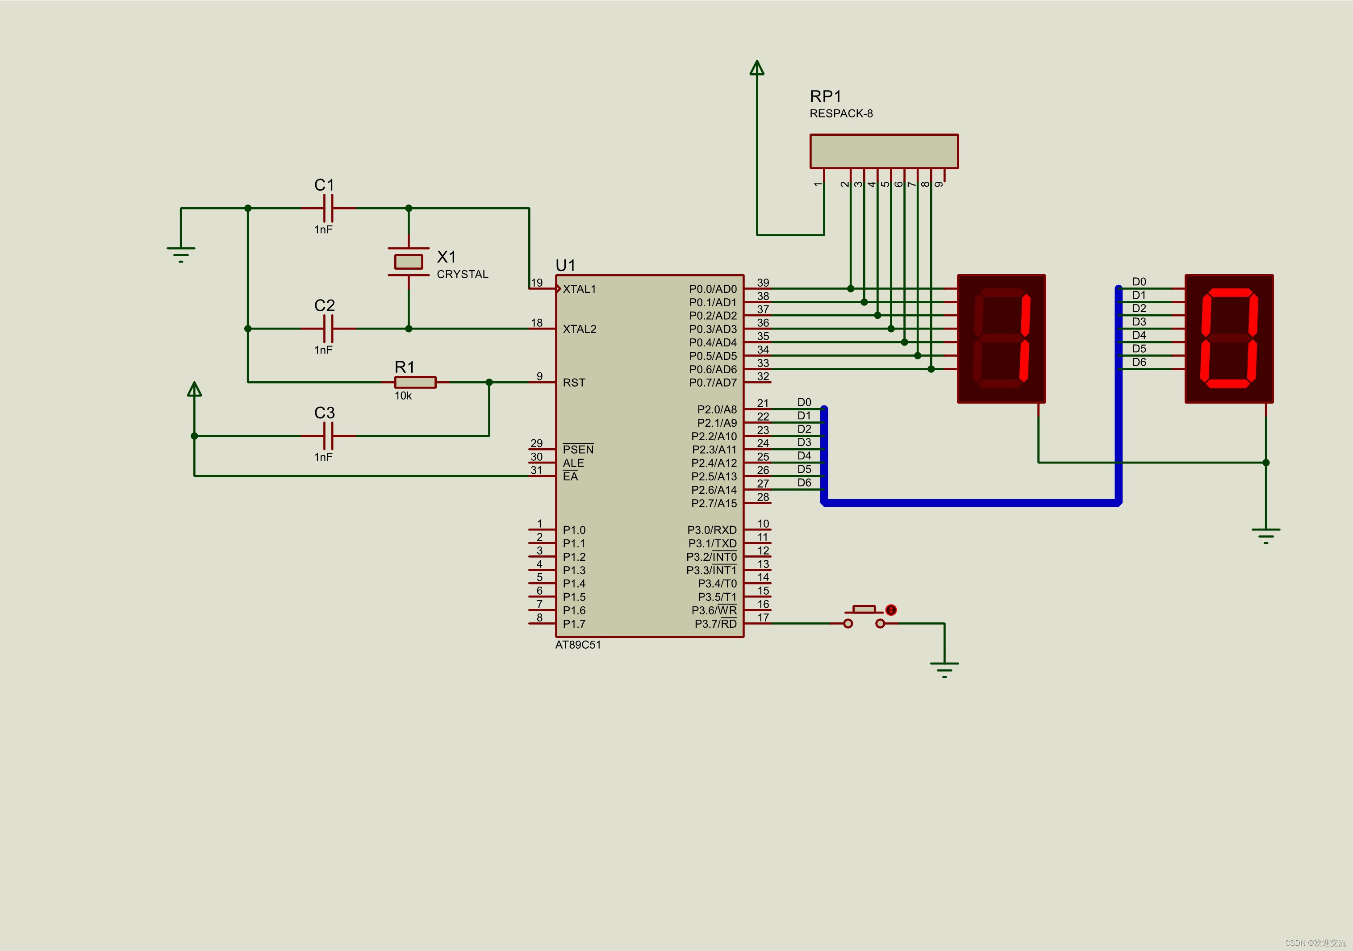Click the 1nF value under C3
The image size is (1353, 951).
tap(324, 457)
